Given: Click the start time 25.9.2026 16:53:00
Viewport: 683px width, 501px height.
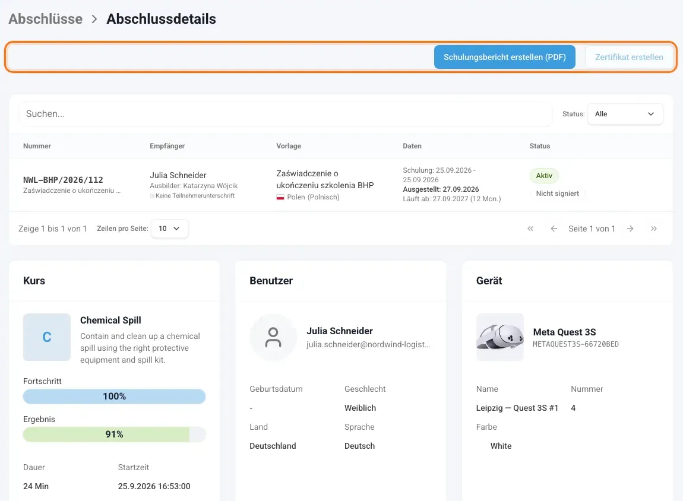Looking at the screenshot, I should [x=154, y=486].
